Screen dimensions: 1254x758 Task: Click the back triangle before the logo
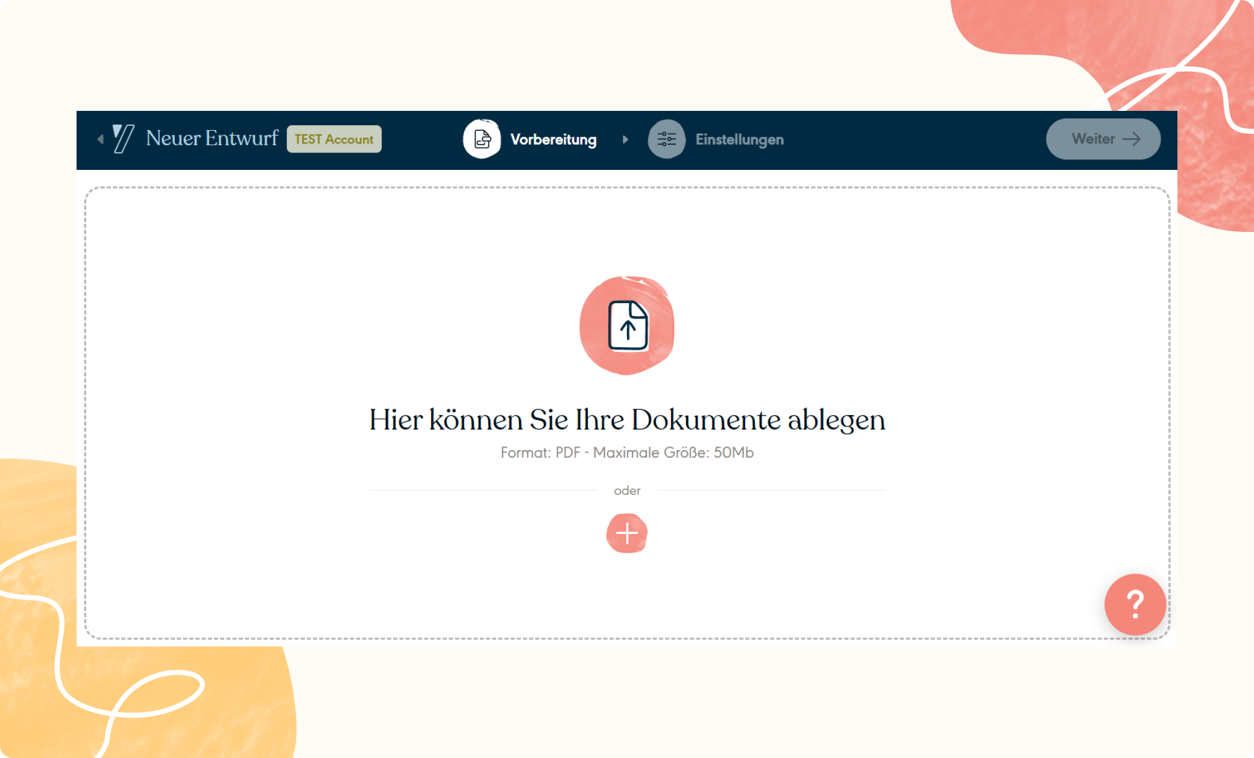100,139
